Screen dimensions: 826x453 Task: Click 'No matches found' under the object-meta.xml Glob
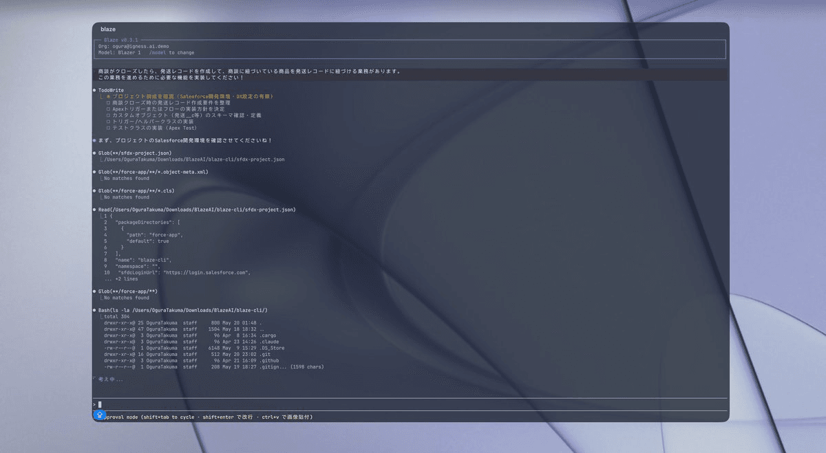pyautogui.click(x=126, y=178)
